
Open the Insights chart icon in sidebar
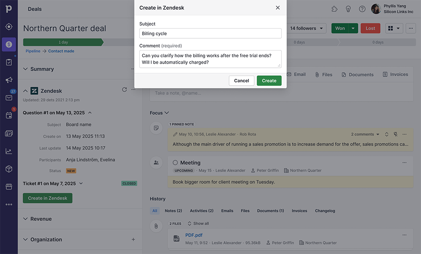9,151
